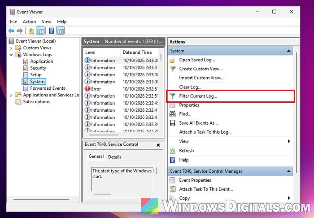Click Filter Current Log... action
The image size is (314, 218).
coord(198,96)
